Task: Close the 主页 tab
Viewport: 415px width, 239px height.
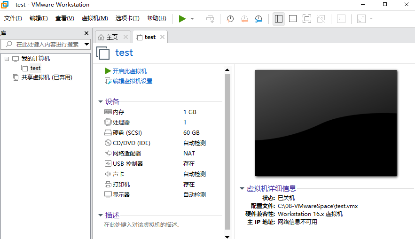Action: (x=125, y=37)
